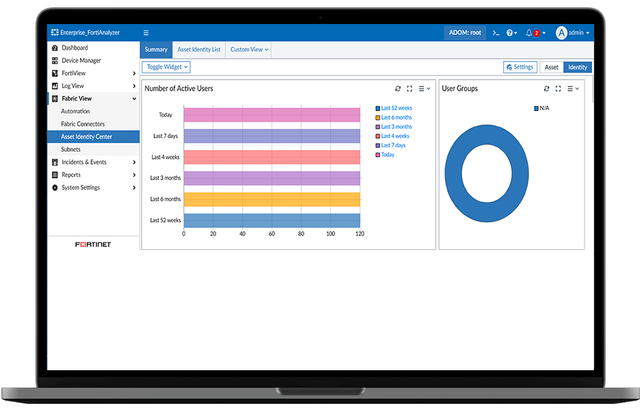
Task: Click the red notification count badge
Action: point(536,34)
